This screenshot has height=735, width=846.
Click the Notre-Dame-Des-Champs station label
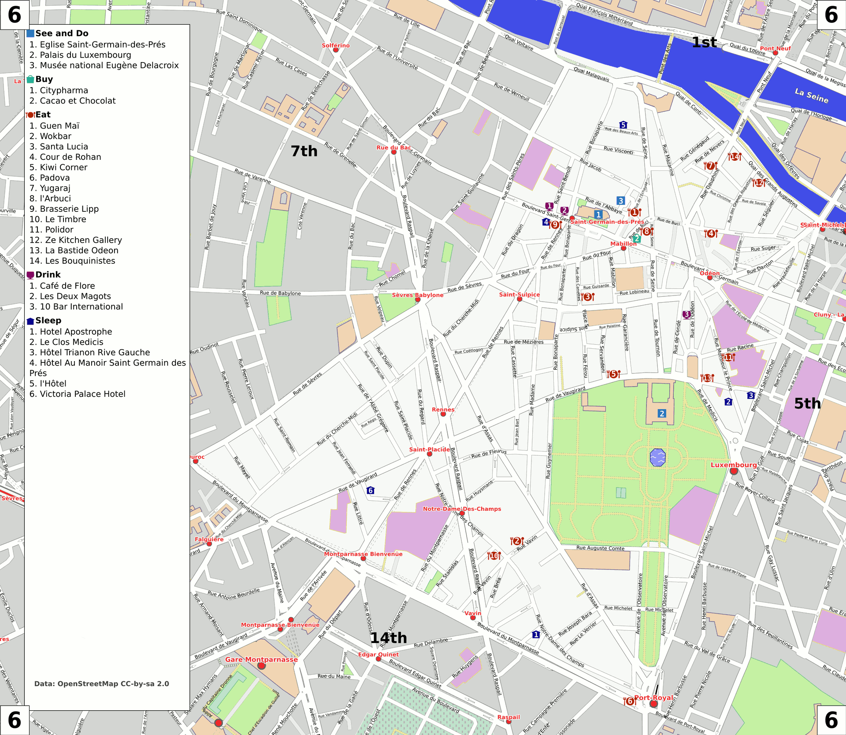462,509
